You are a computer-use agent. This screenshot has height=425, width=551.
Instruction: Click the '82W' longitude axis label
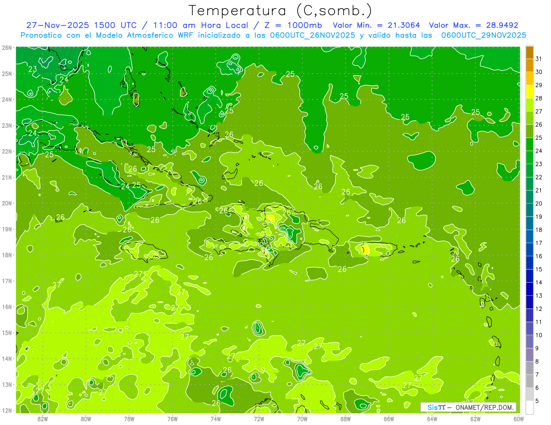43,419
